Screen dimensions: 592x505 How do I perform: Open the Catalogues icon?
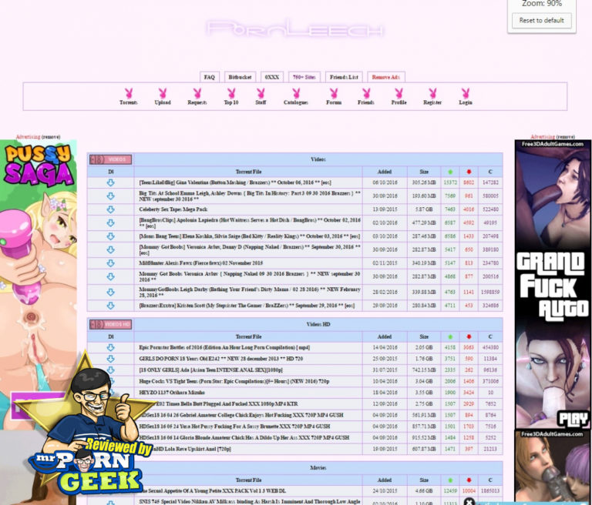[296, 93]
